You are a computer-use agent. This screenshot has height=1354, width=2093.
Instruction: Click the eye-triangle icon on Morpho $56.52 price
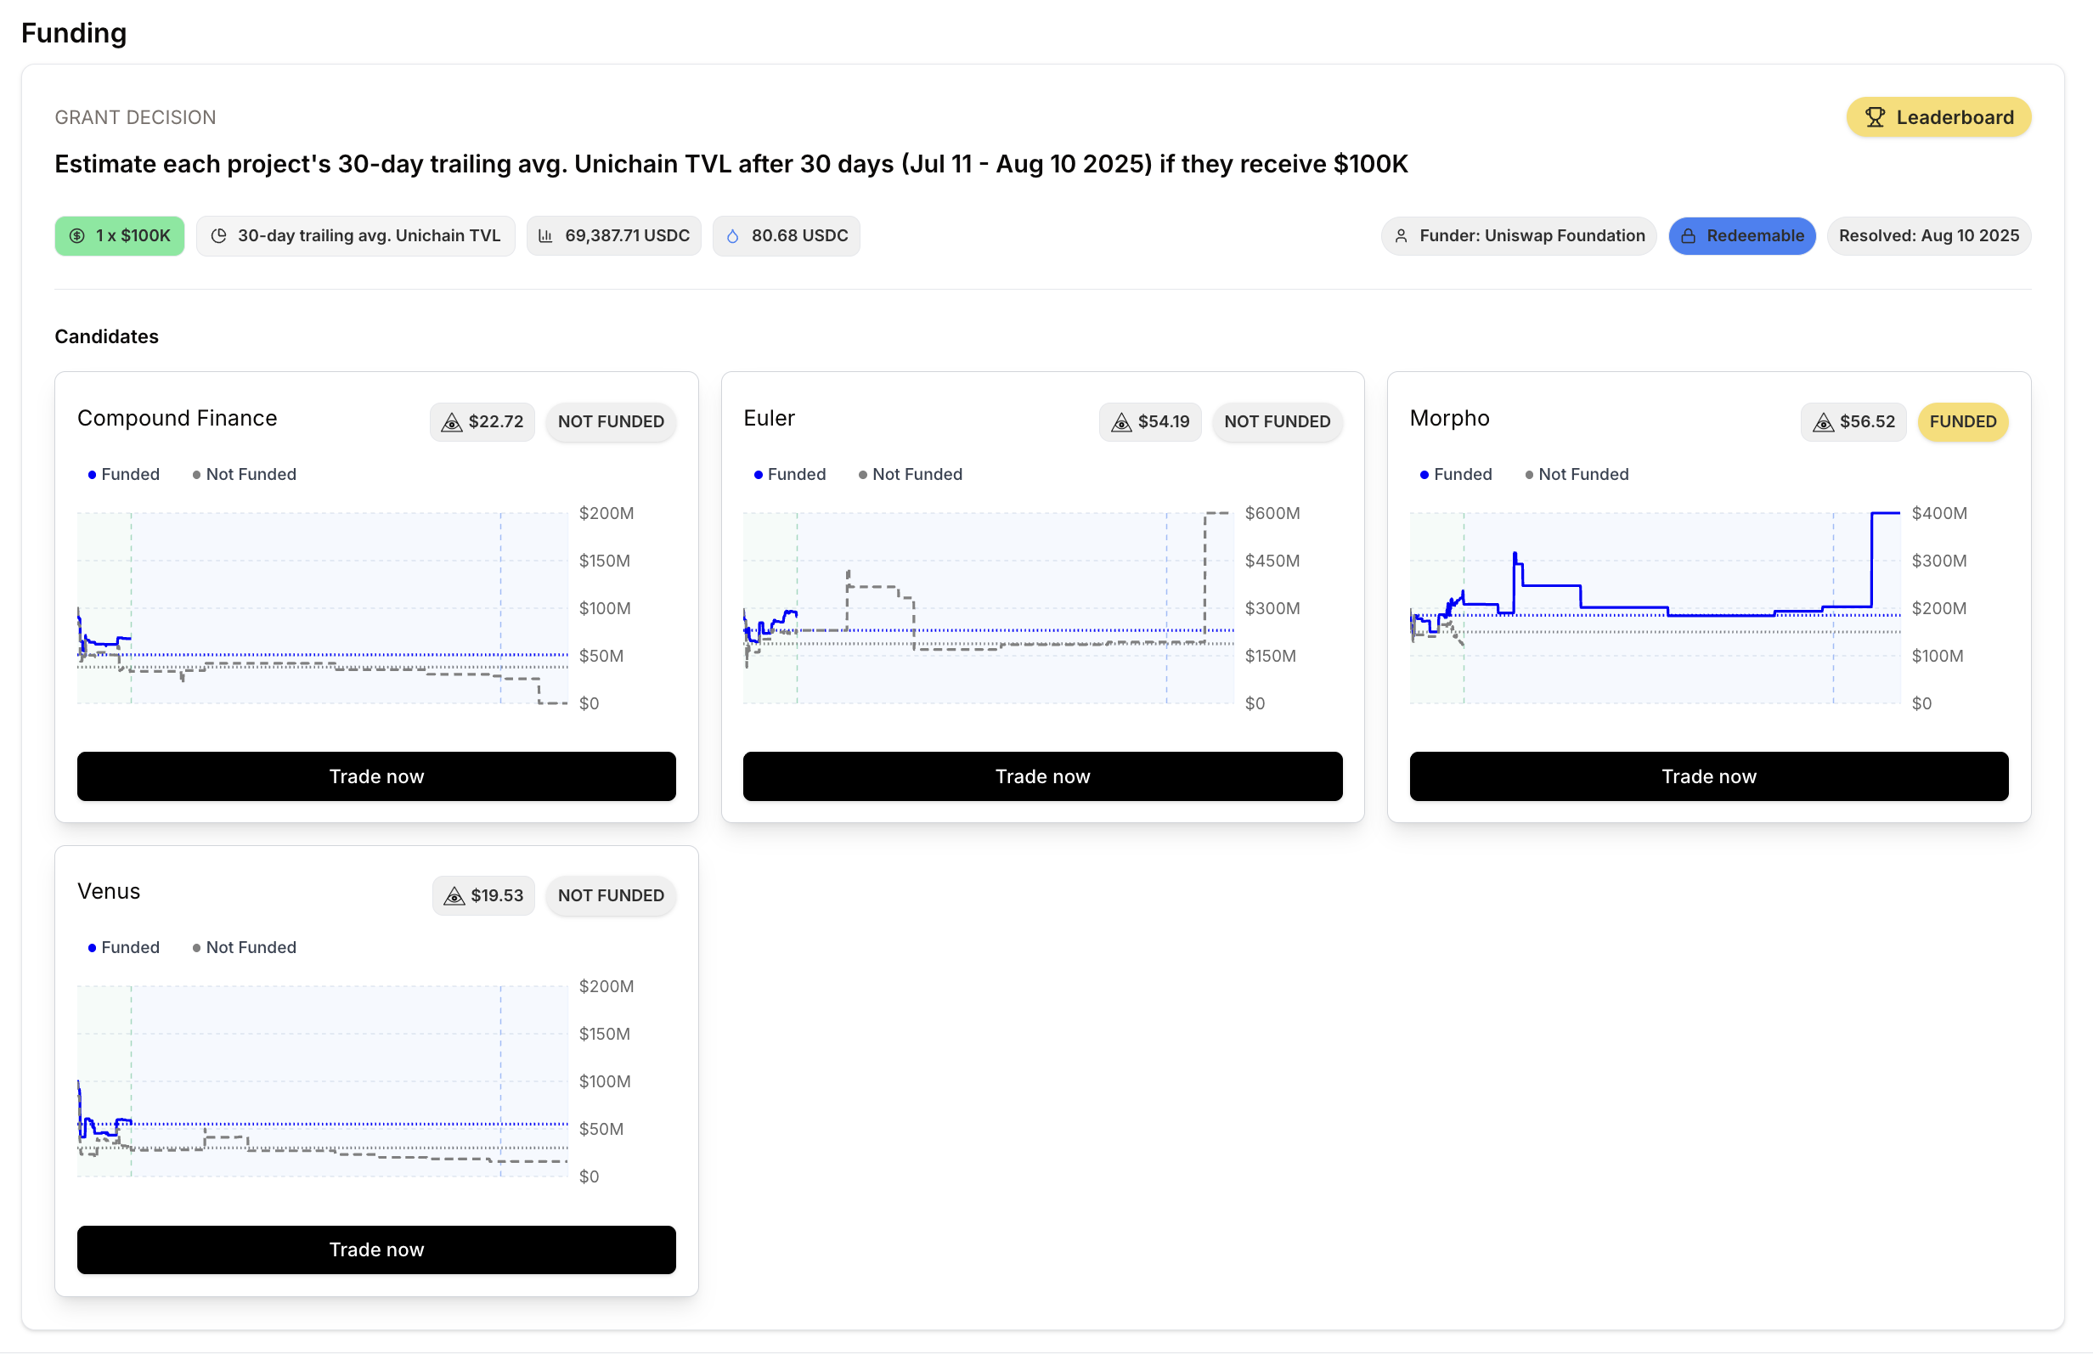pos(1823,422)
